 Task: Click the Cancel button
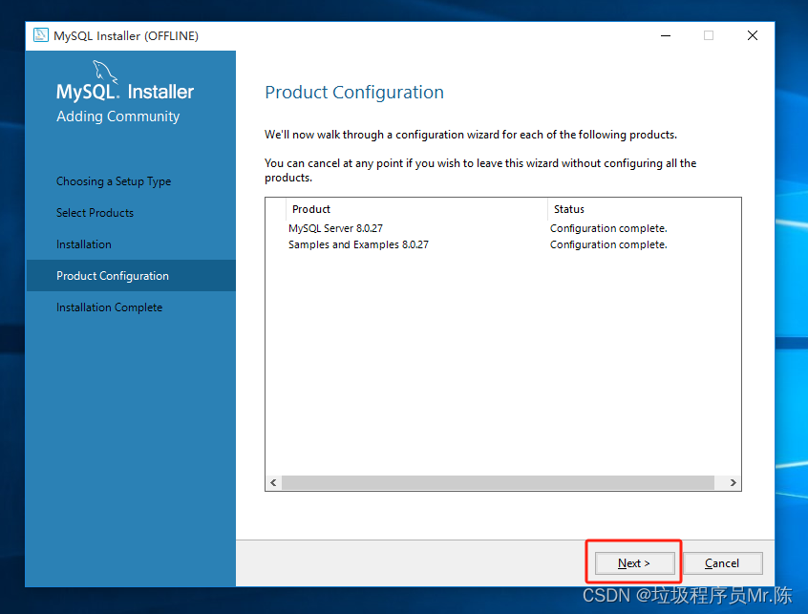click(x=722, y=563)
